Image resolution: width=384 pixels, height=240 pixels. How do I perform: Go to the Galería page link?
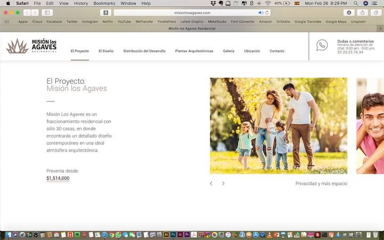click(228, 51)
